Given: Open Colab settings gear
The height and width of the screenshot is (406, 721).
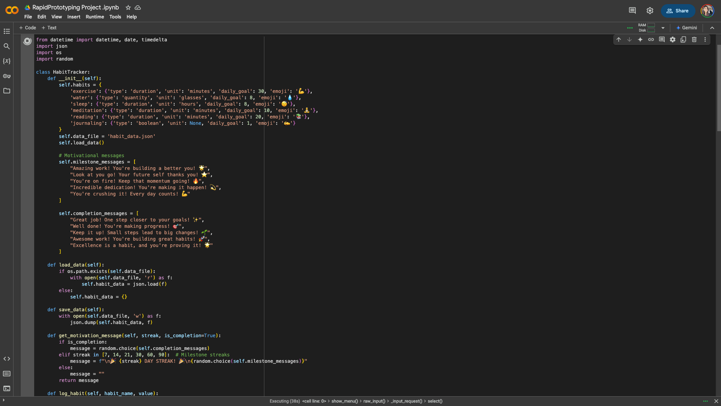Looking at the screenshot, I should point(650,11).
